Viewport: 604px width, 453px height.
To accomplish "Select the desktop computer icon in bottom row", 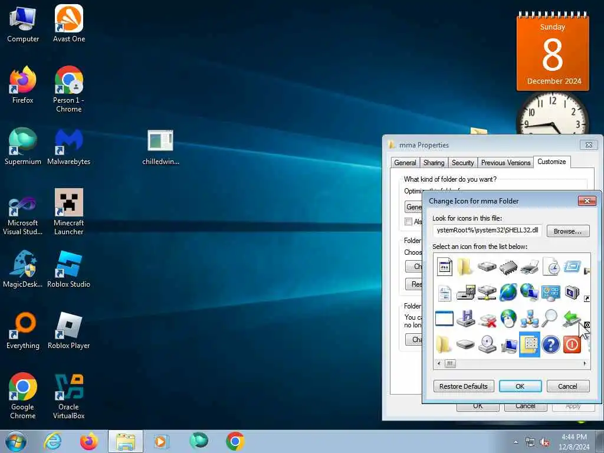I will click(x=509, y=346).
